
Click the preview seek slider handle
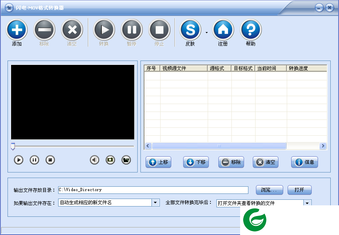[13, 146]
